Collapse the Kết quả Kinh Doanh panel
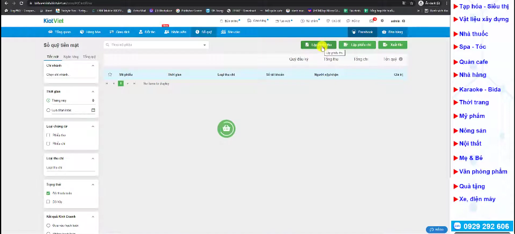The width and height of the screenshot is (515, 234). [x=93, y=217]
